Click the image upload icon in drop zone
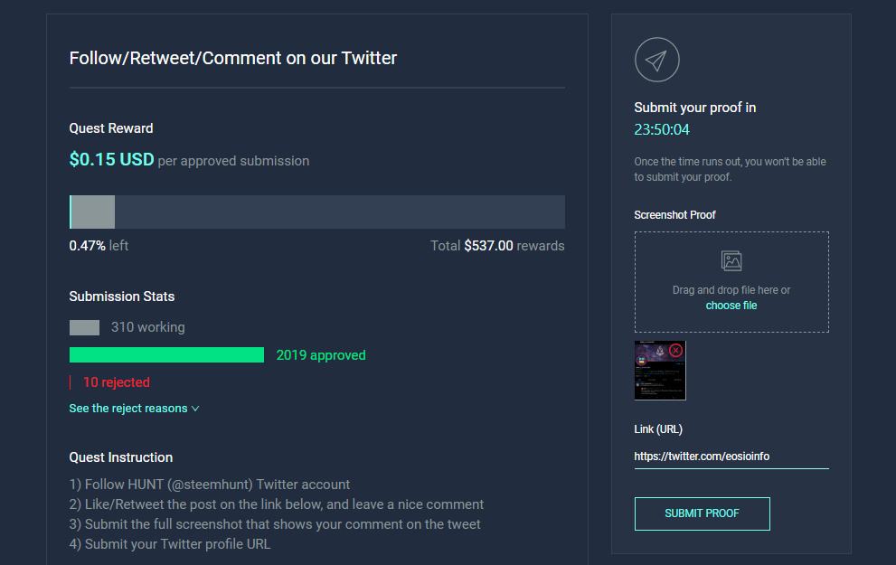896x565 pixels. coord(731,261)
